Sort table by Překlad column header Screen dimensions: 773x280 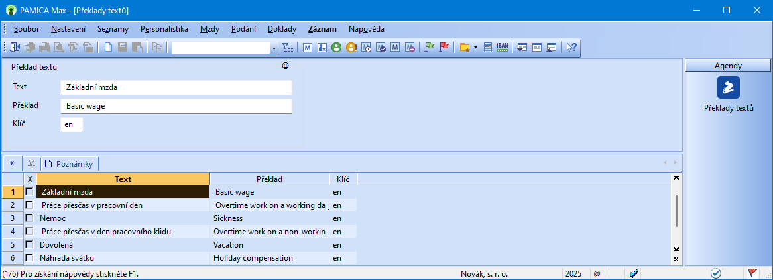[269, 179]
